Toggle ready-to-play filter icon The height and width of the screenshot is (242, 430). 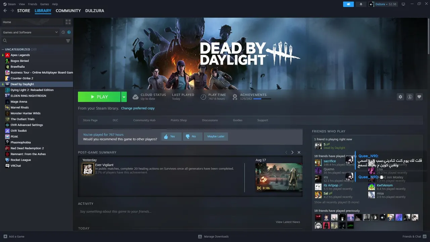69,32
